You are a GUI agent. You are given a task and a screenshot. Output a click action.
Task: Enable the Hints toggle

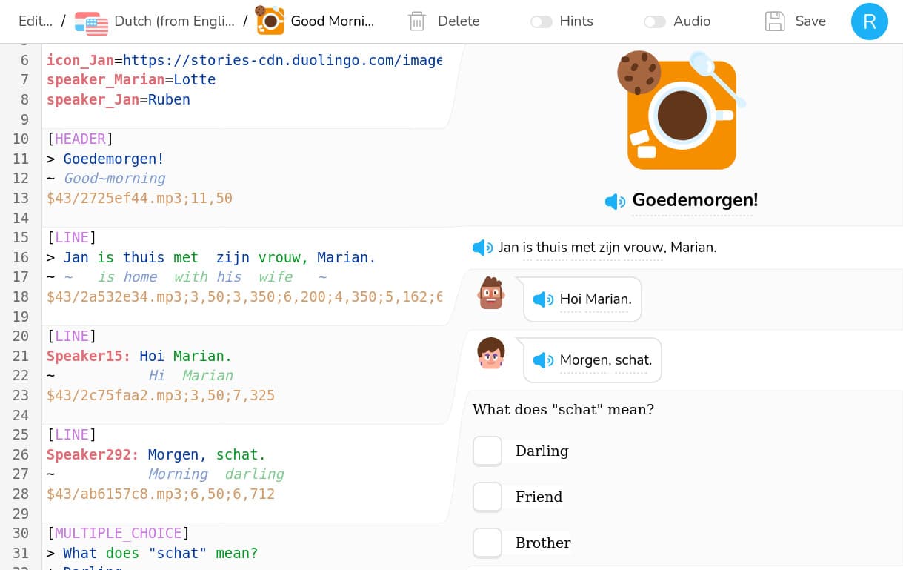[542, 21]
